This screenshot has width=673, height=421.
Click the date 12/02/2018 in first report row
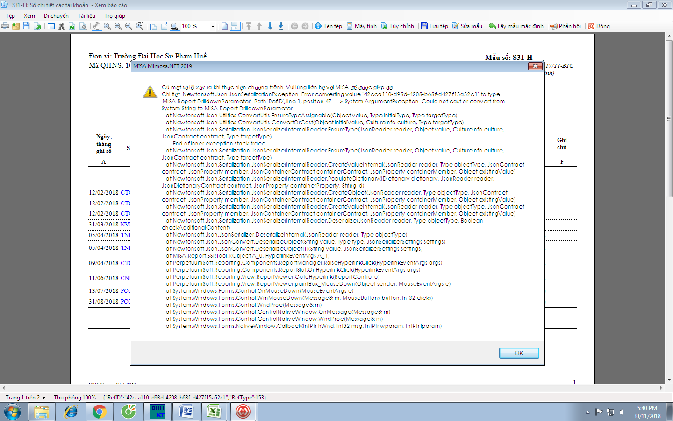click(x=104, y=193)
